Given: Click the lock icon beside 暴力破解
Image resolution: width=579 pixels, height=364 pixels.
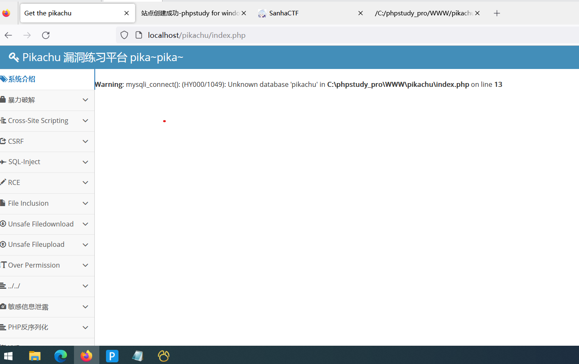Looking at the screenshot, I should click(x=3, y=100).
